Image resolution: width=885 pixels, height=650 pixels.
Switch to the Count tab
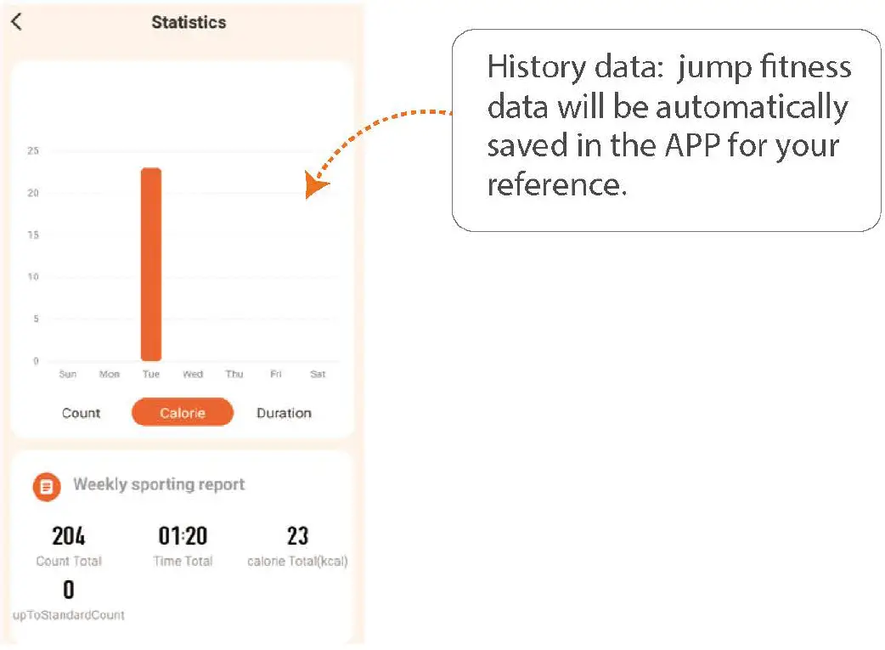coord(82,413)
